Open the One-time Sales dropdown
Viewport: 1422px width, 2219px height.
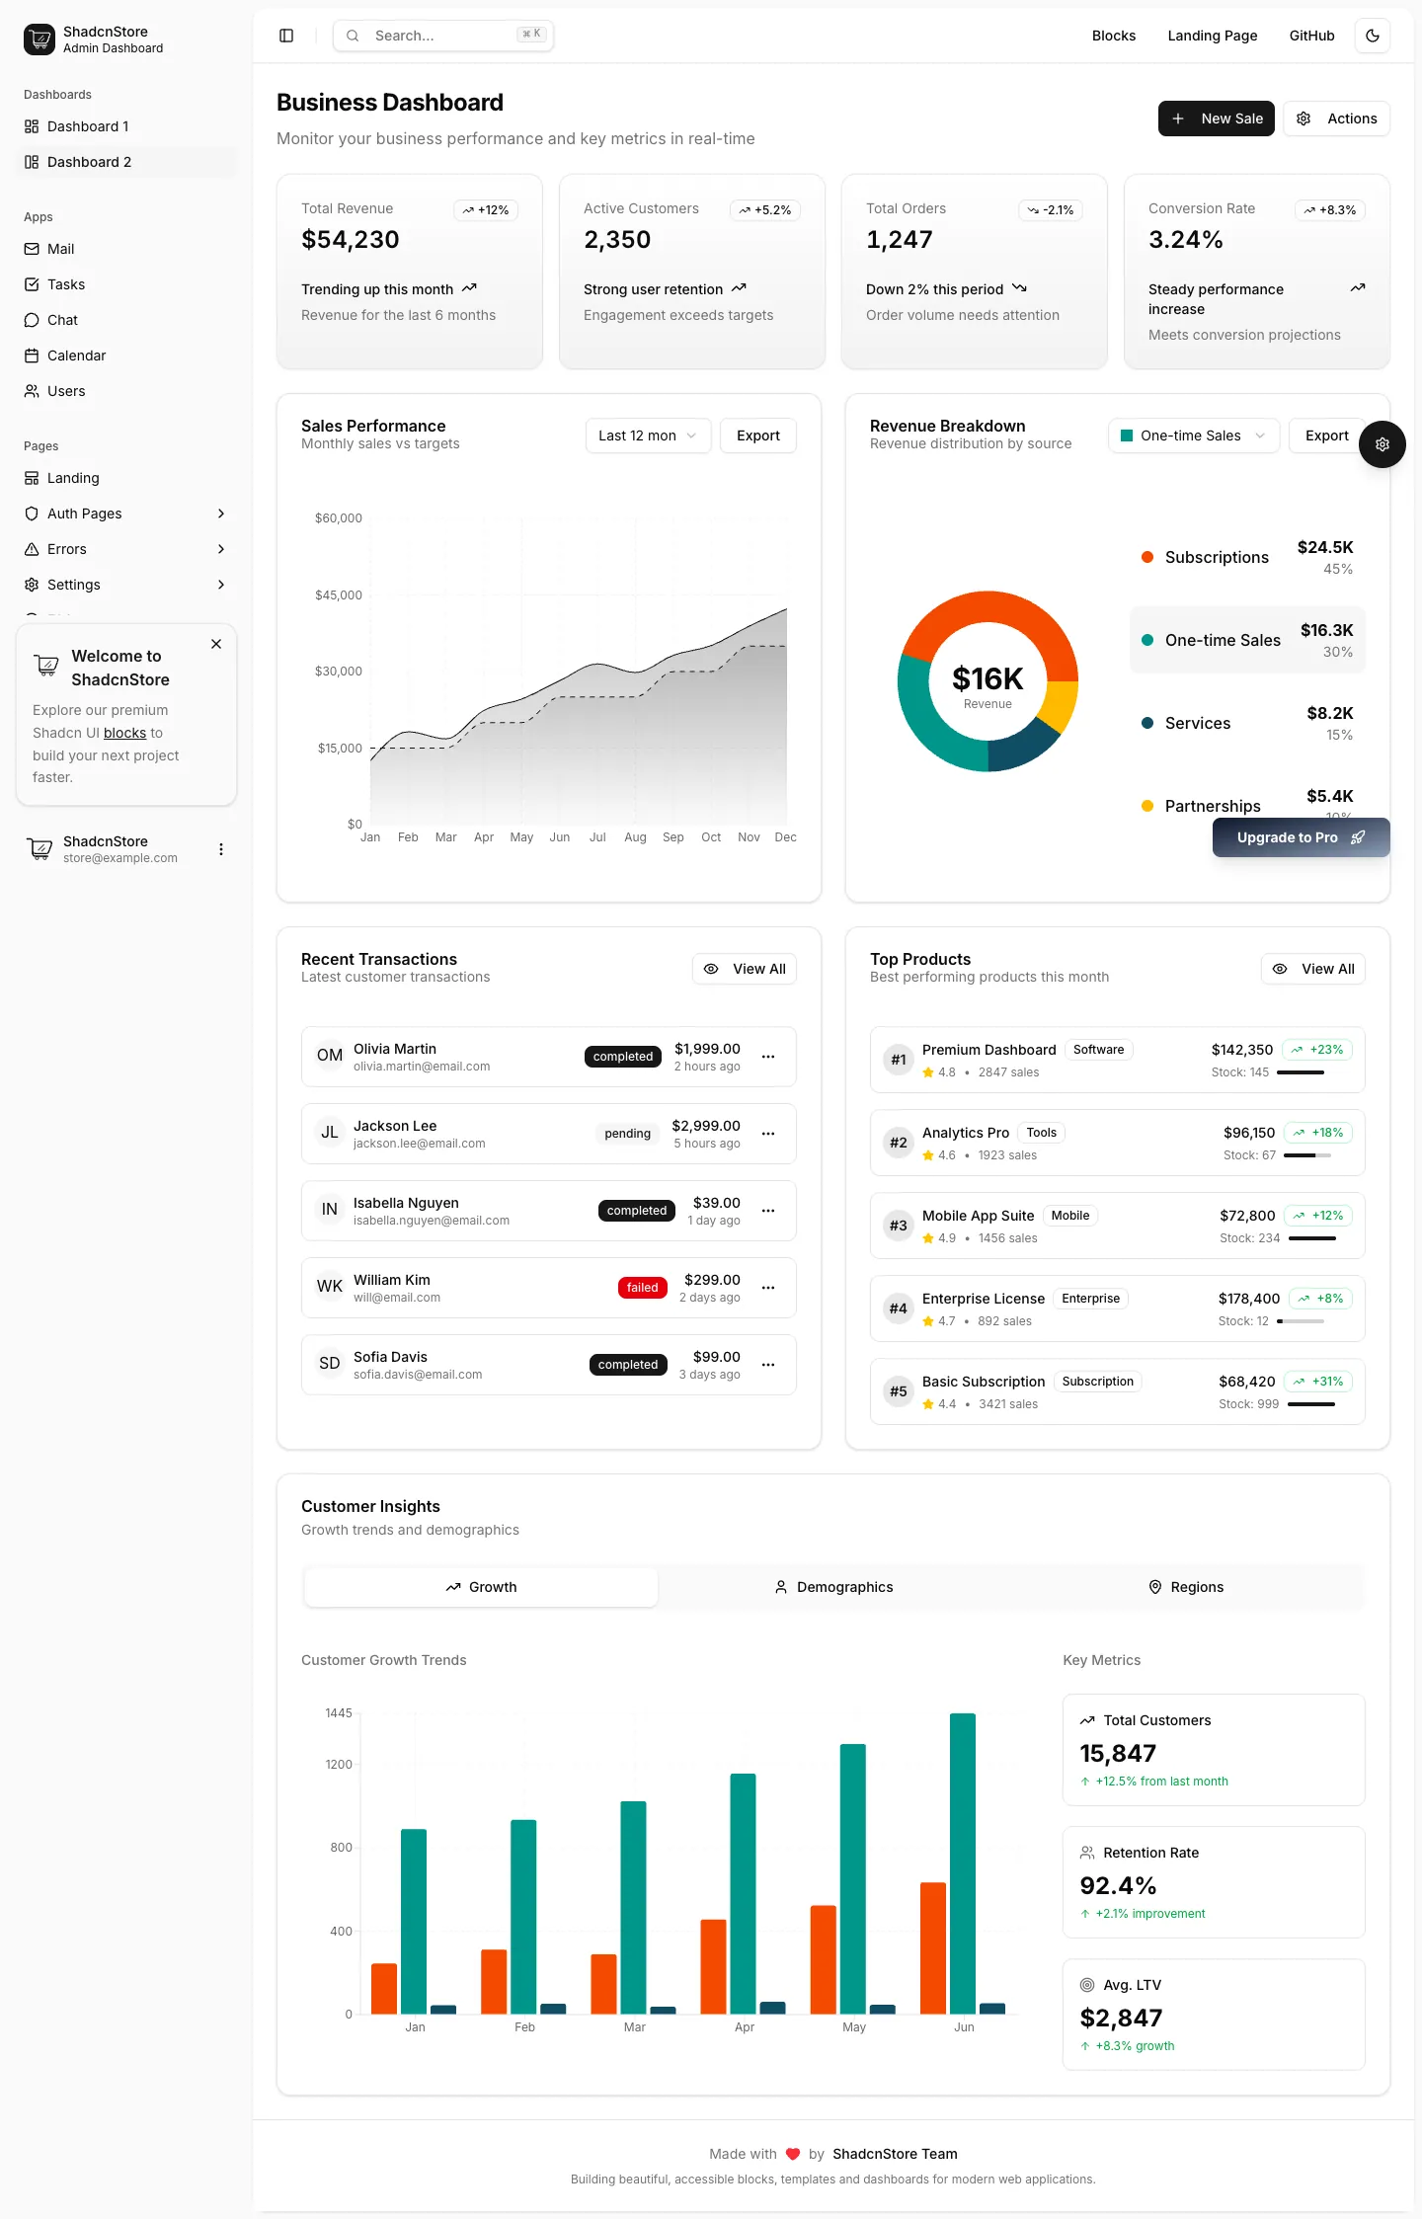pyautogui.click(x=1194, y=436)
